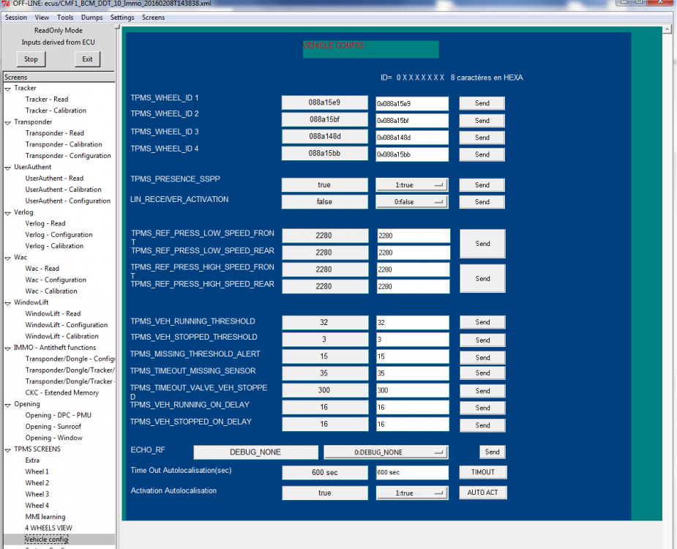677x549 pixels.
Task: Select CKC - Extended Memory screen
Action: 62,392
